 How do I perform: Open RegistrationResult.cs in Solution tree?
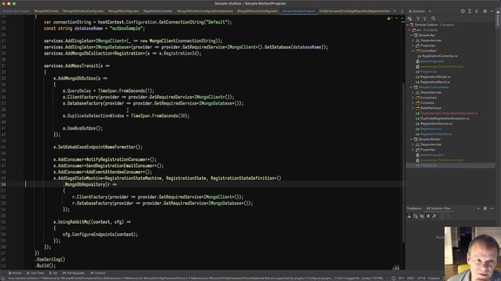(x=435, y=82)
